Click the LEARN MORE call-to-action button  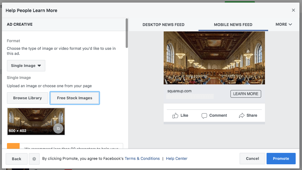246,94
